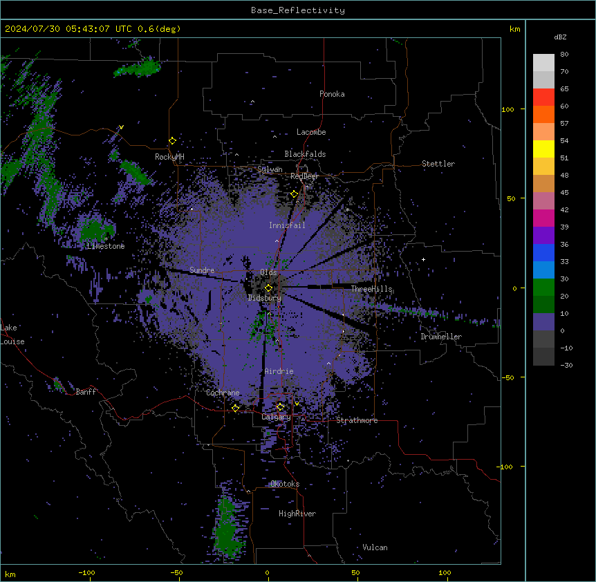Viewport: 596px width, 582px height.
Task: Pick the slate-purple 0-10 dBZ legend swatch
Action: (x=543, y=322)
